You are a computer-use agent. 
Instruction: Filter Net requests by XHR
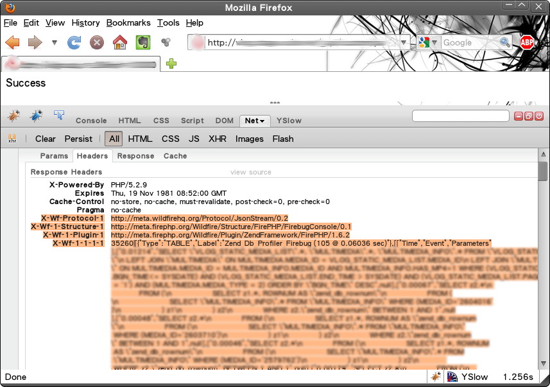(x=218, y=139)
